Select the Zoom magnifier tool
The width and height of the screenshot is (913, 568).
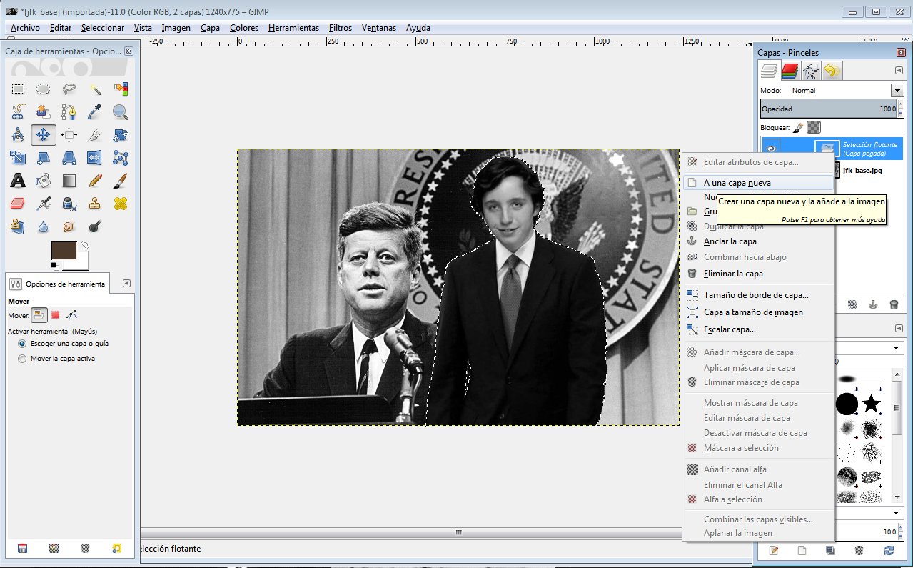pos(121,111)
